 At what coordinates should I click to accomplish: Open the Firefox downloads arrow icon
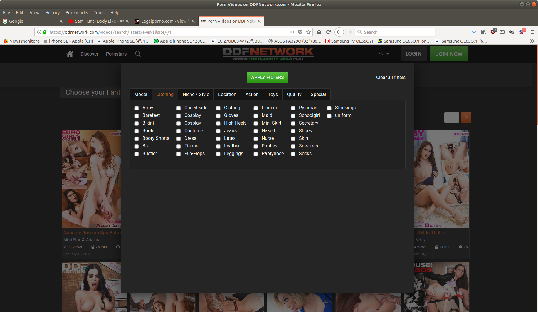click(x=474, y=32)
